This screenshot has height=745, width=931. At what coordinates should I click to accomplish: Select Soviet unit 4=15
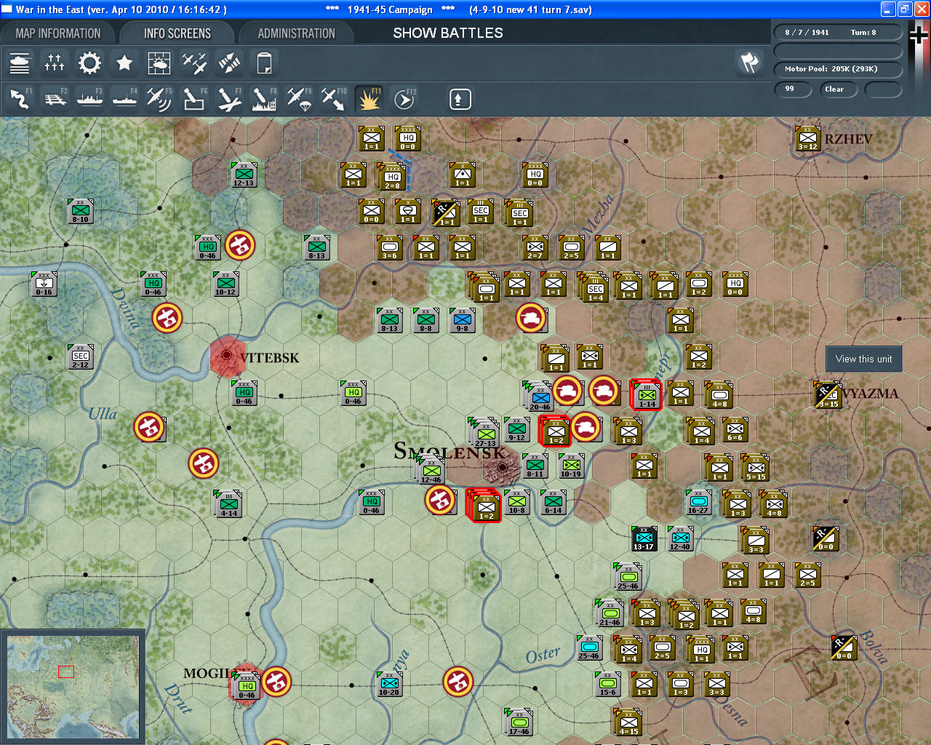(628, 723)
